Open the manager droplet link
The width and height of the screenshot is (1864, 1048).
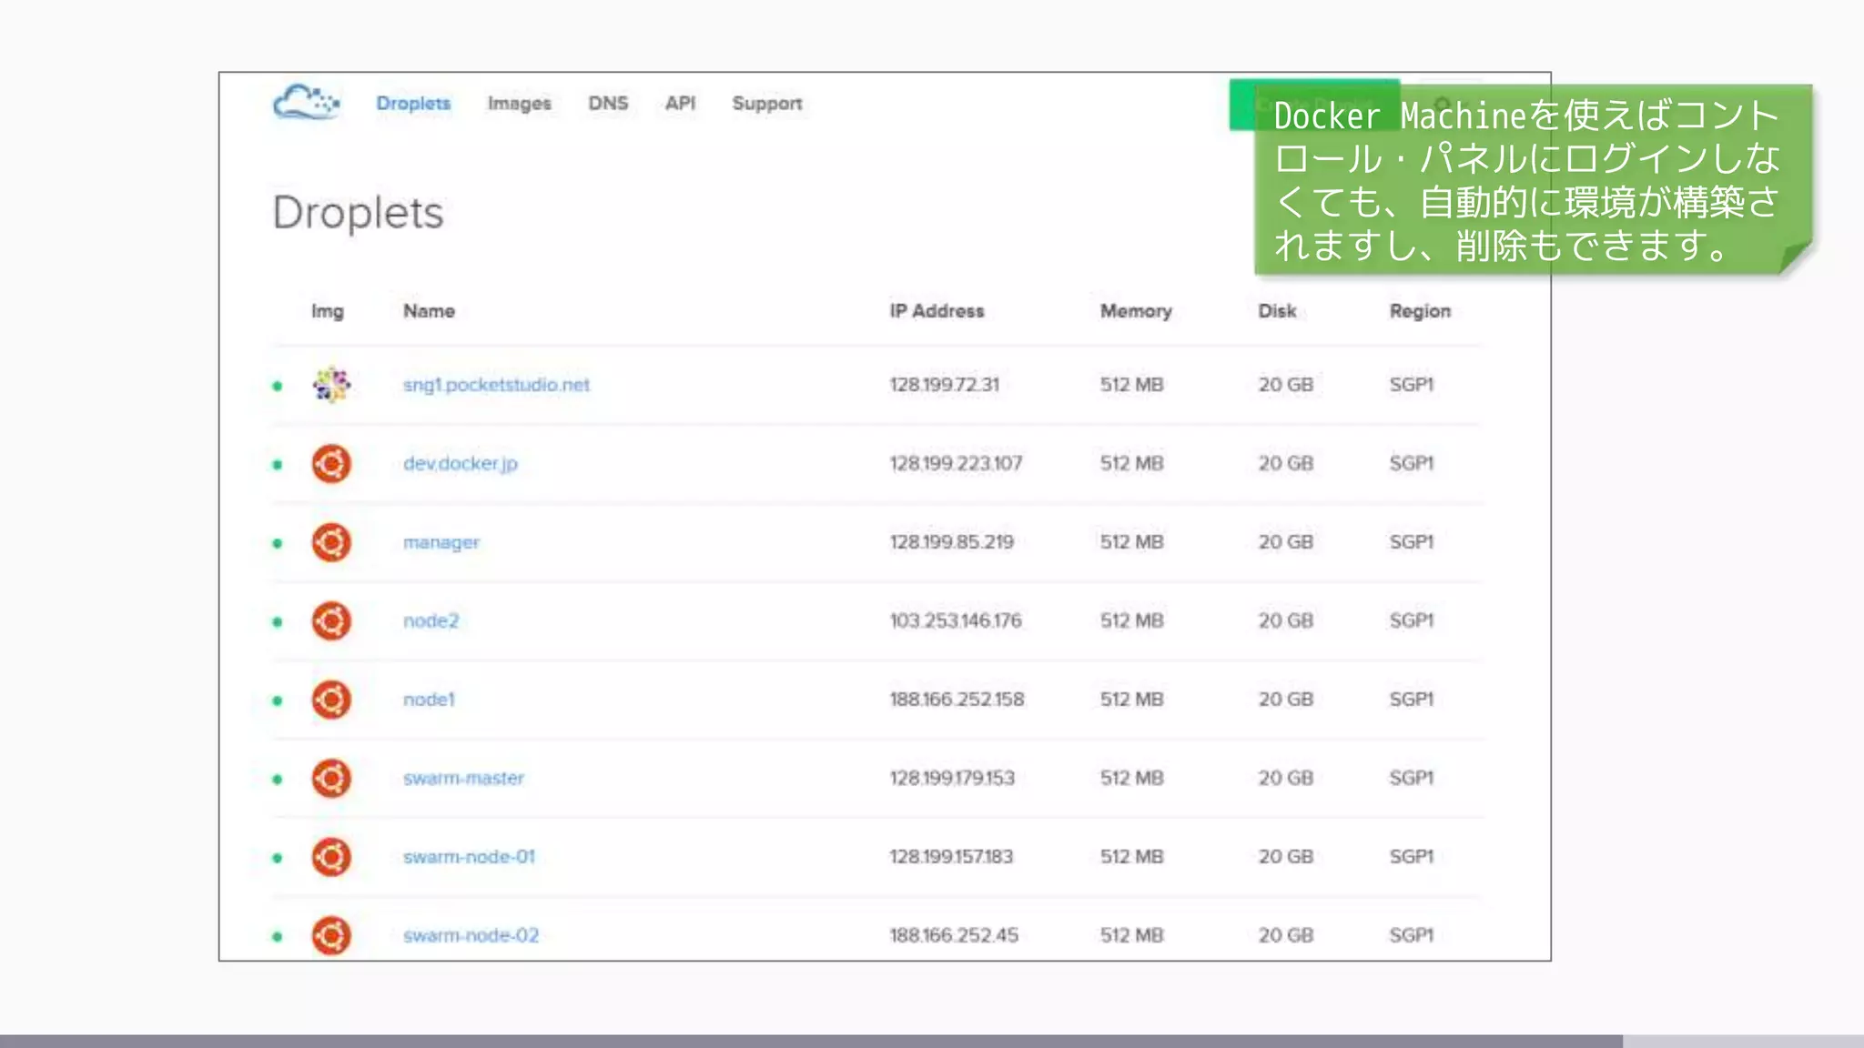pyautogui.click(x=441, y=542)
